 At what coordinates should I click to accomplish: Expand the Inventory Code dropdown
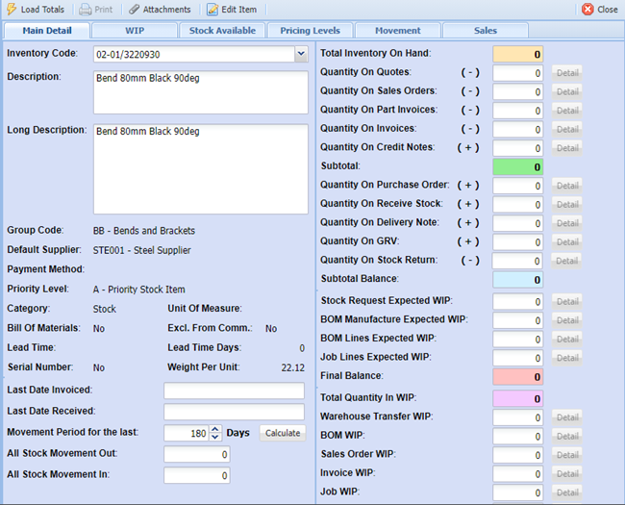point(301,54)
